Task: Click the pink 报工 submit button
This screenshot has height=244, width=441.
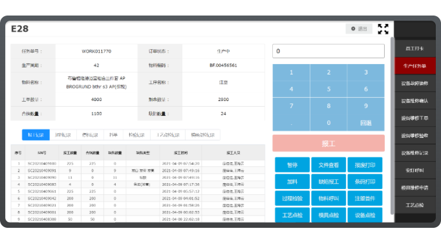Action: [x=328, y=144]
